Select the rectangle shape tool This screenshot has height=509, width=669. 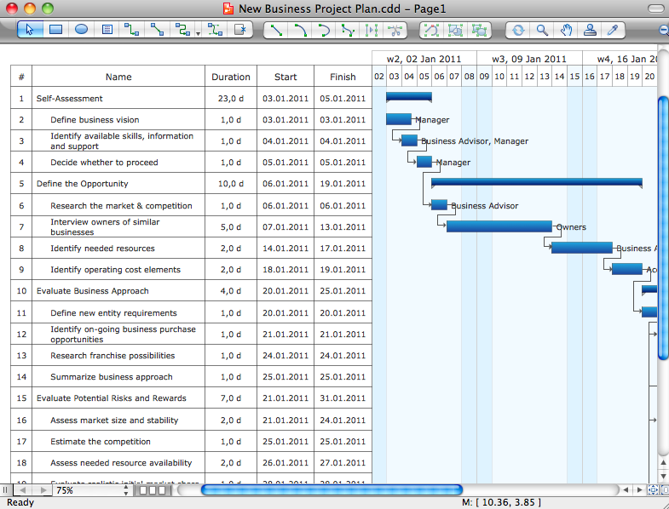click(x=55, y=30)
